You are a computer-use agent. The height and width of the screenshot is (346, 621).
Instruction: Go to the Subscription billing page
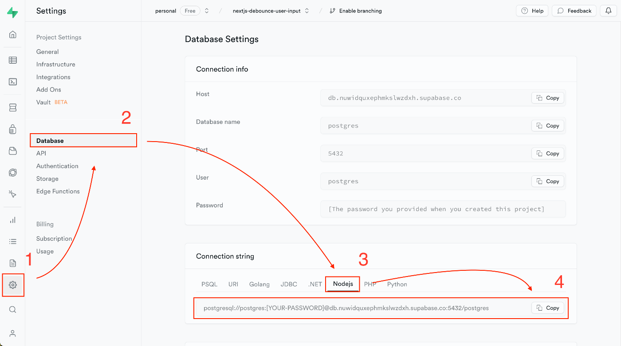(54, 238)
